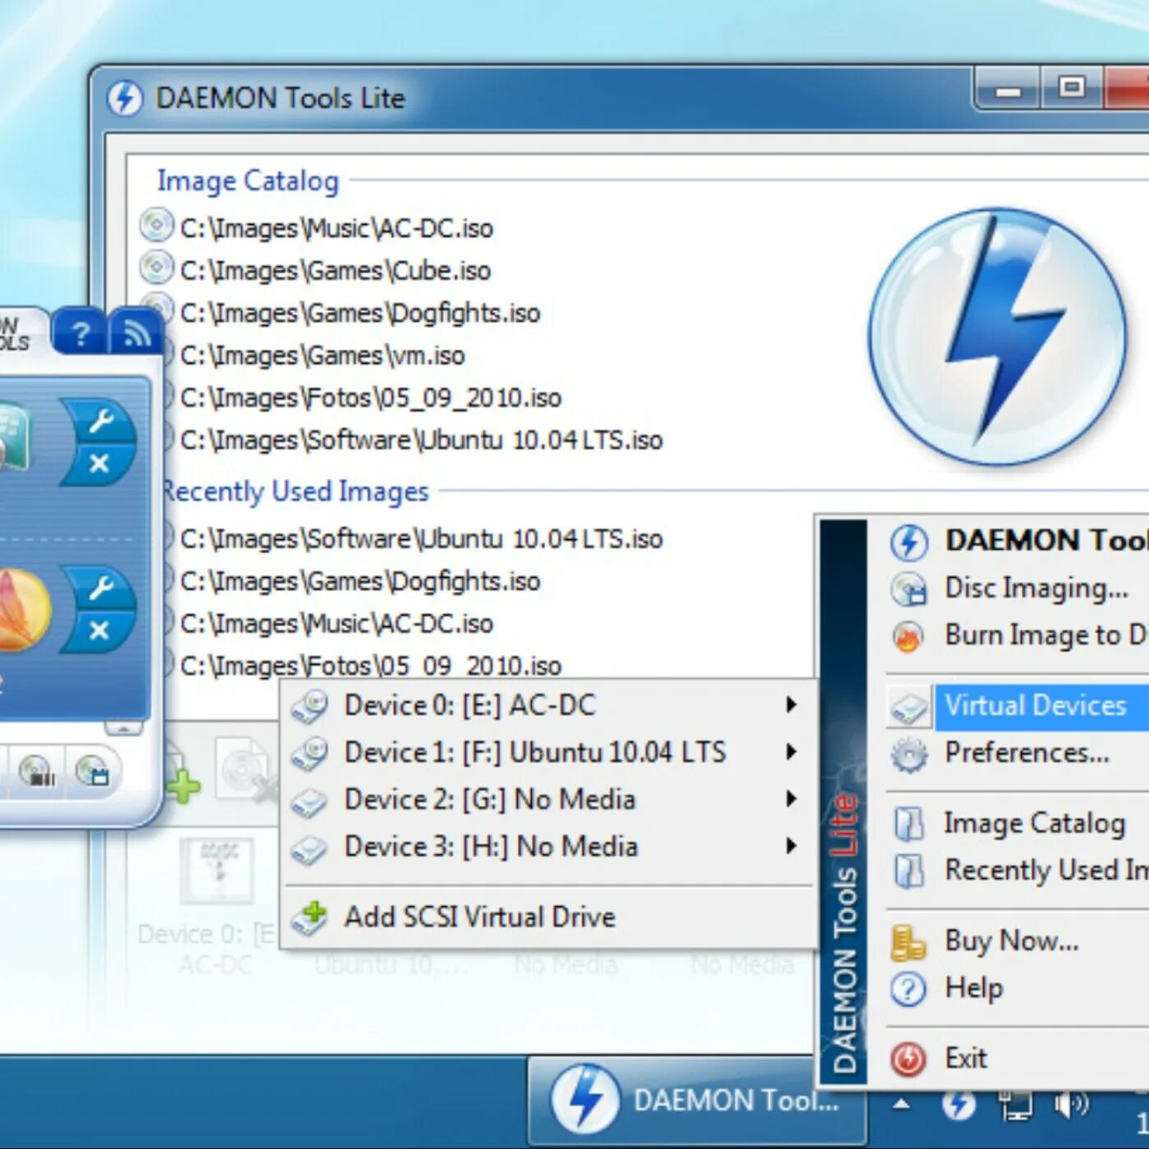Click the disc icon beside AC-DC.iso in catalog
The width and height of the screenshot is (1149, 1149).
tap(156, 225)
